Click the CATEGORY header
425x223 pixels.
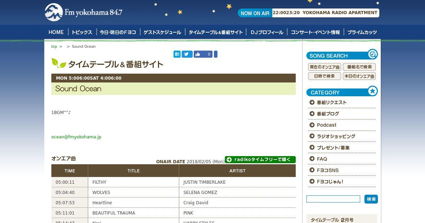tap(342, 92)
